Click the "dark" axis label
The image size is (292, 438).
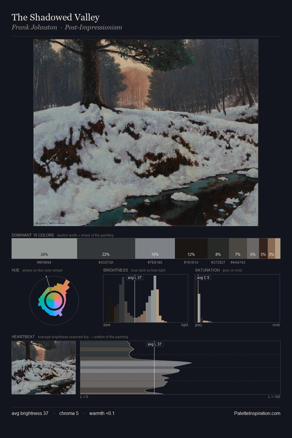[107, 325]
